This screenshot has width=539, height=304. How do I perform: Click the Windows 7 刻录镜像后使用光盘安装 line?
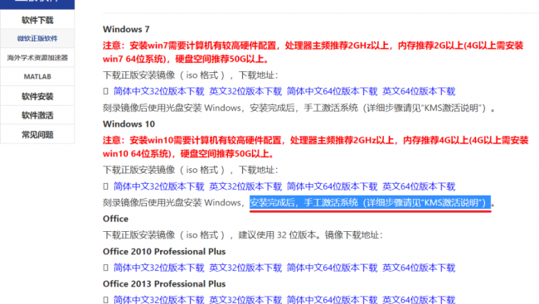(299, 109)
